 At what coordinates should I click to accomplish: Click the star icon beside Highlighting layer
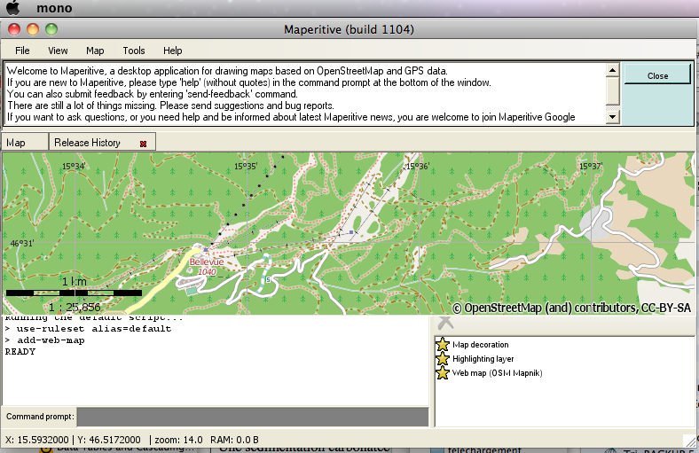[x=443, y=359]
